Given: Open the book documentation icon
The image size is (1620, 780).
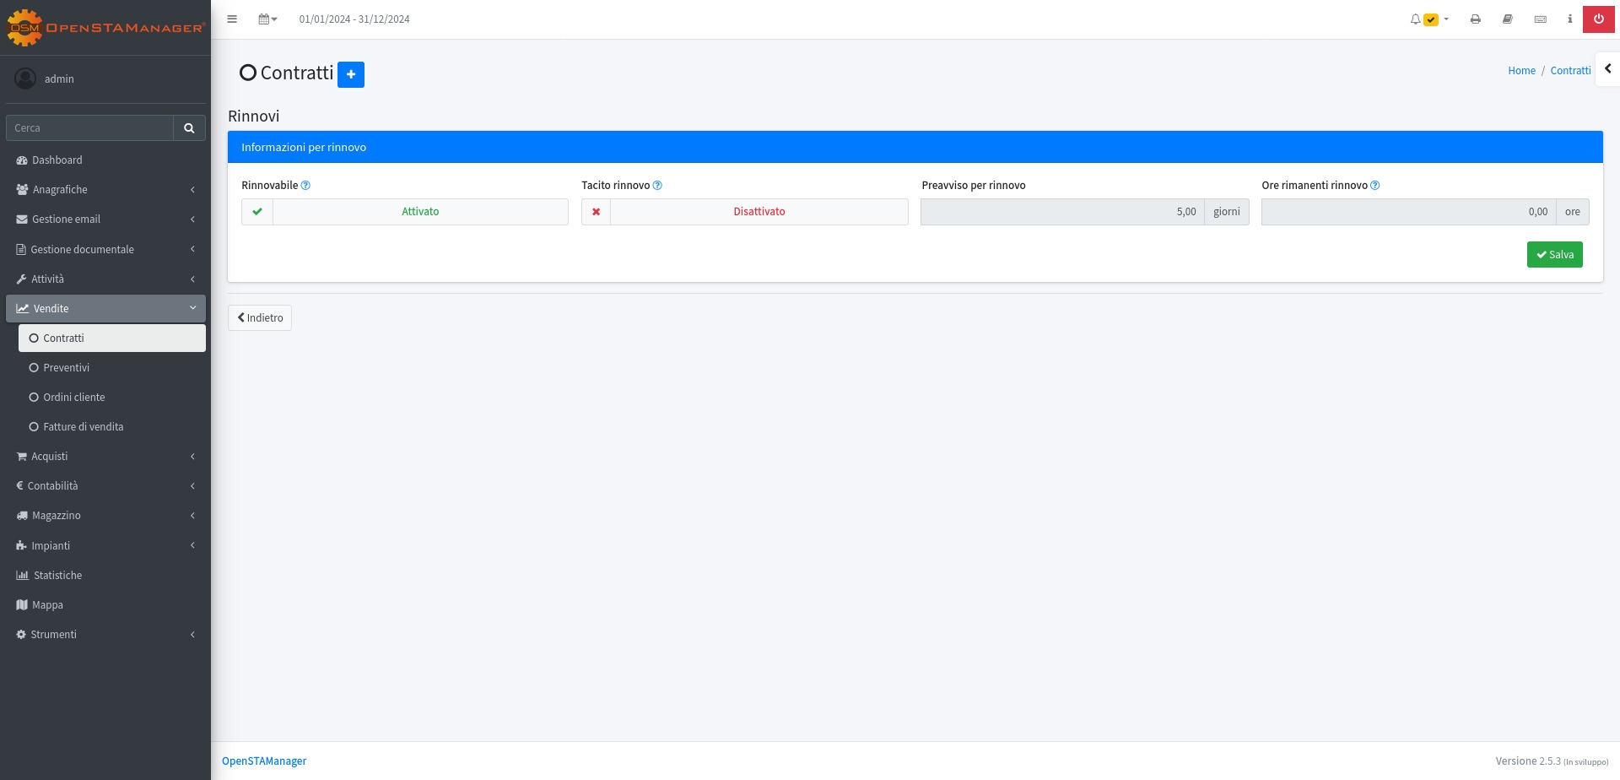Looking at the screenshot, I should pos(1507,19).
